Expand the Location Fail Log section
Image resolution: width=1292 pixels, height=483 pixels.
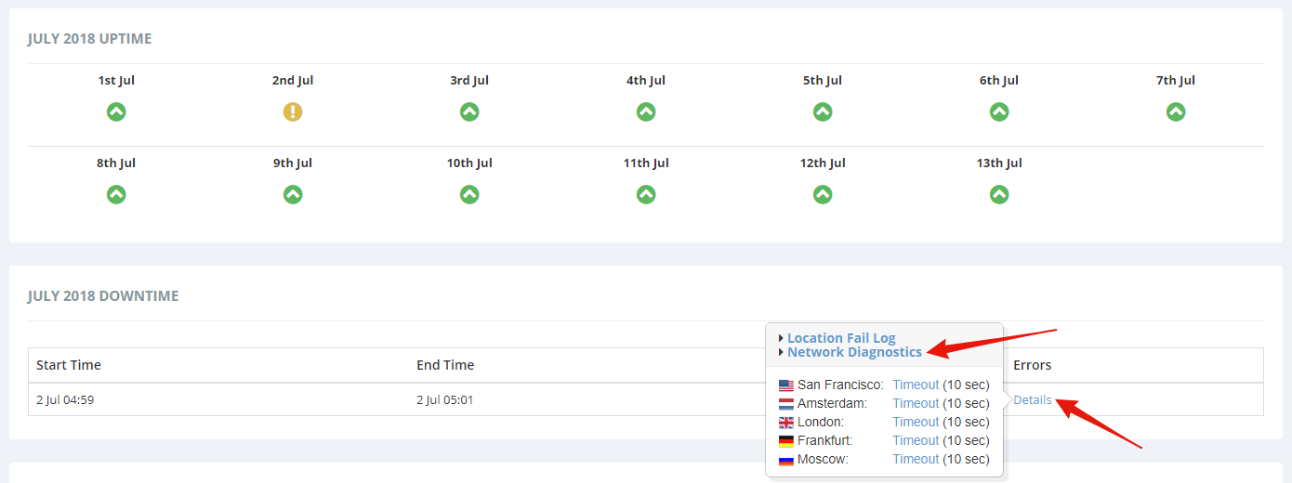(841, 338)
